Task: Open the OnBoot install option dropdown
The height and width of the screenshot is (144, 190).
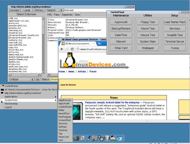Action: tap(21, 79)
